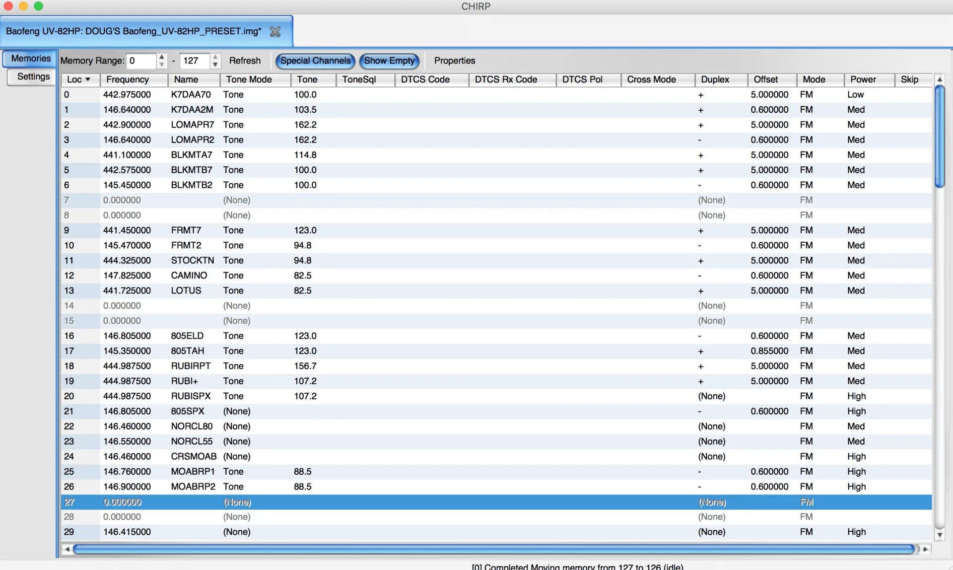Close the Baofeng UV-82HP file tab
953x570 pixels.
tap(275, 31)
